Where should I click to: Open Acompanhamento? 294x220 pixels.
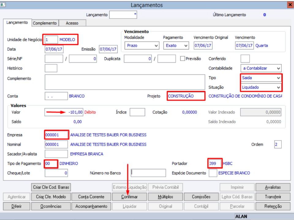click(91, 206)
